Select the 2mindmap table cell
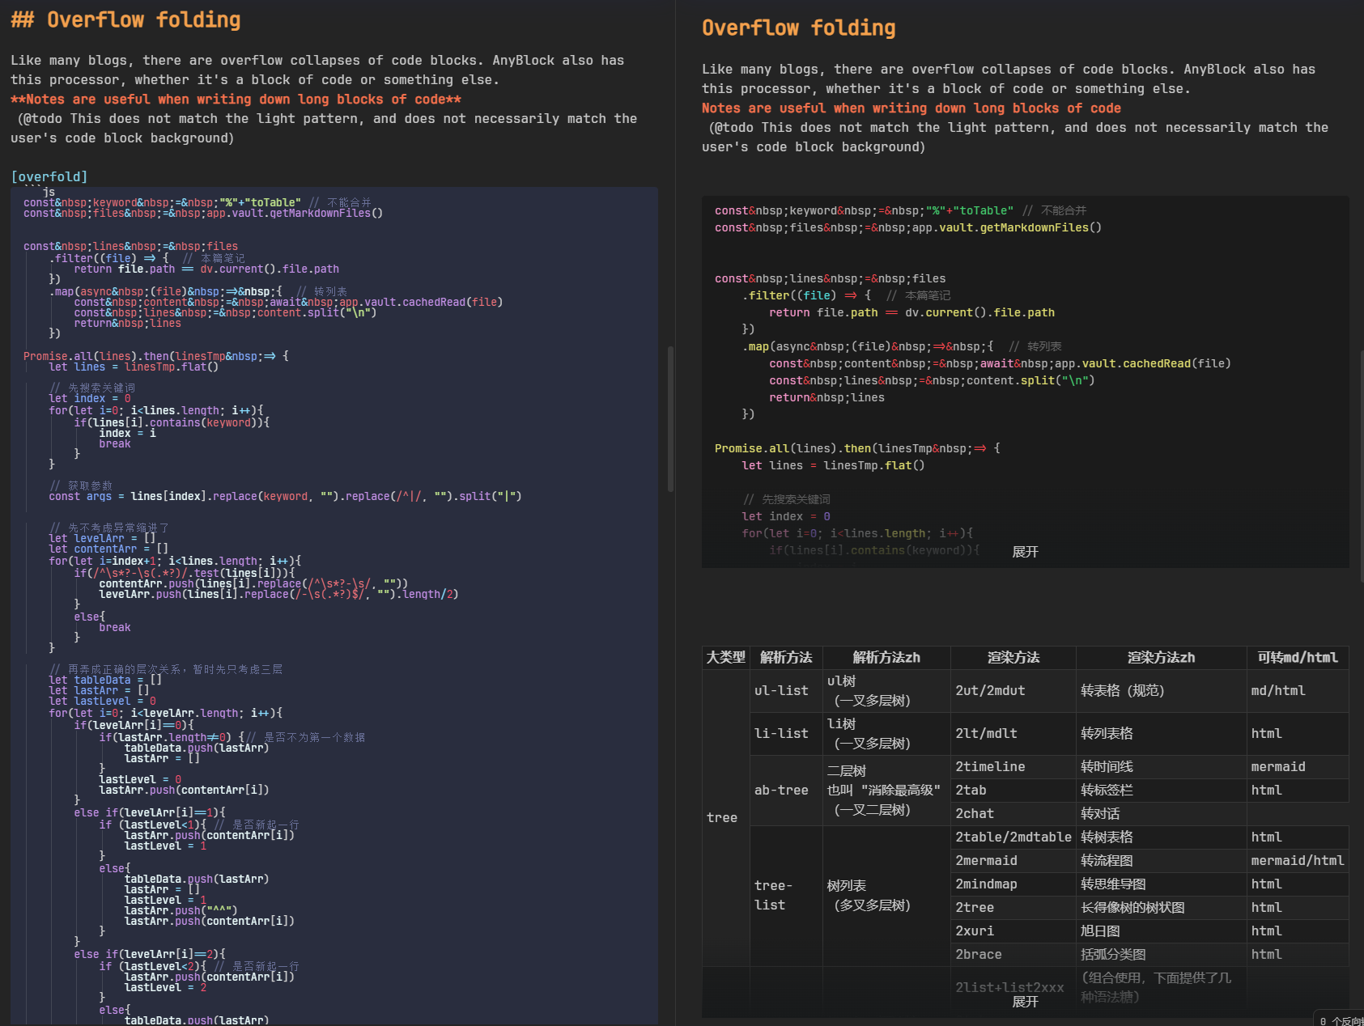The width and height of the screenshot is (1364, 1026). pos(986,884)
